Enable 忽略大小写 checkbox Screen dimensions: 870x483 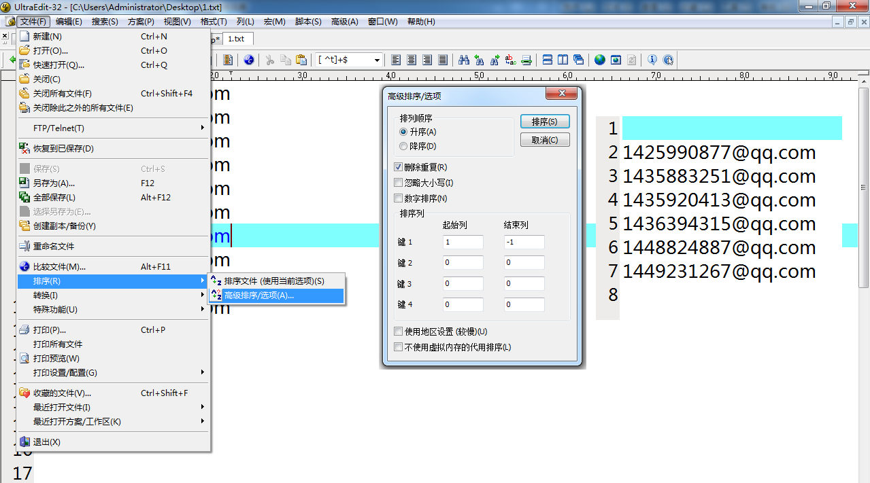[399, 183]
